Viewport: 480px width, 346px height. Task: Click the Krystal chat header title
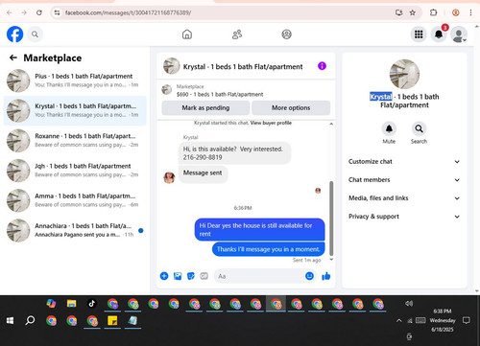click(x=243, y=66)
